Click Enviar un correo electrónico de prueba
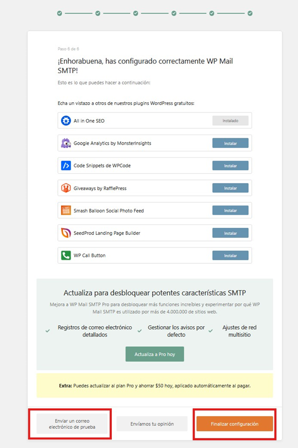Viewport: 298px width, 448px height. (72, 424)
